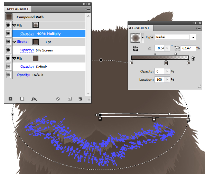Click Reverse Gradient icon in Gradient panel
Screen dimensions: 205x174
coord(135,48)
